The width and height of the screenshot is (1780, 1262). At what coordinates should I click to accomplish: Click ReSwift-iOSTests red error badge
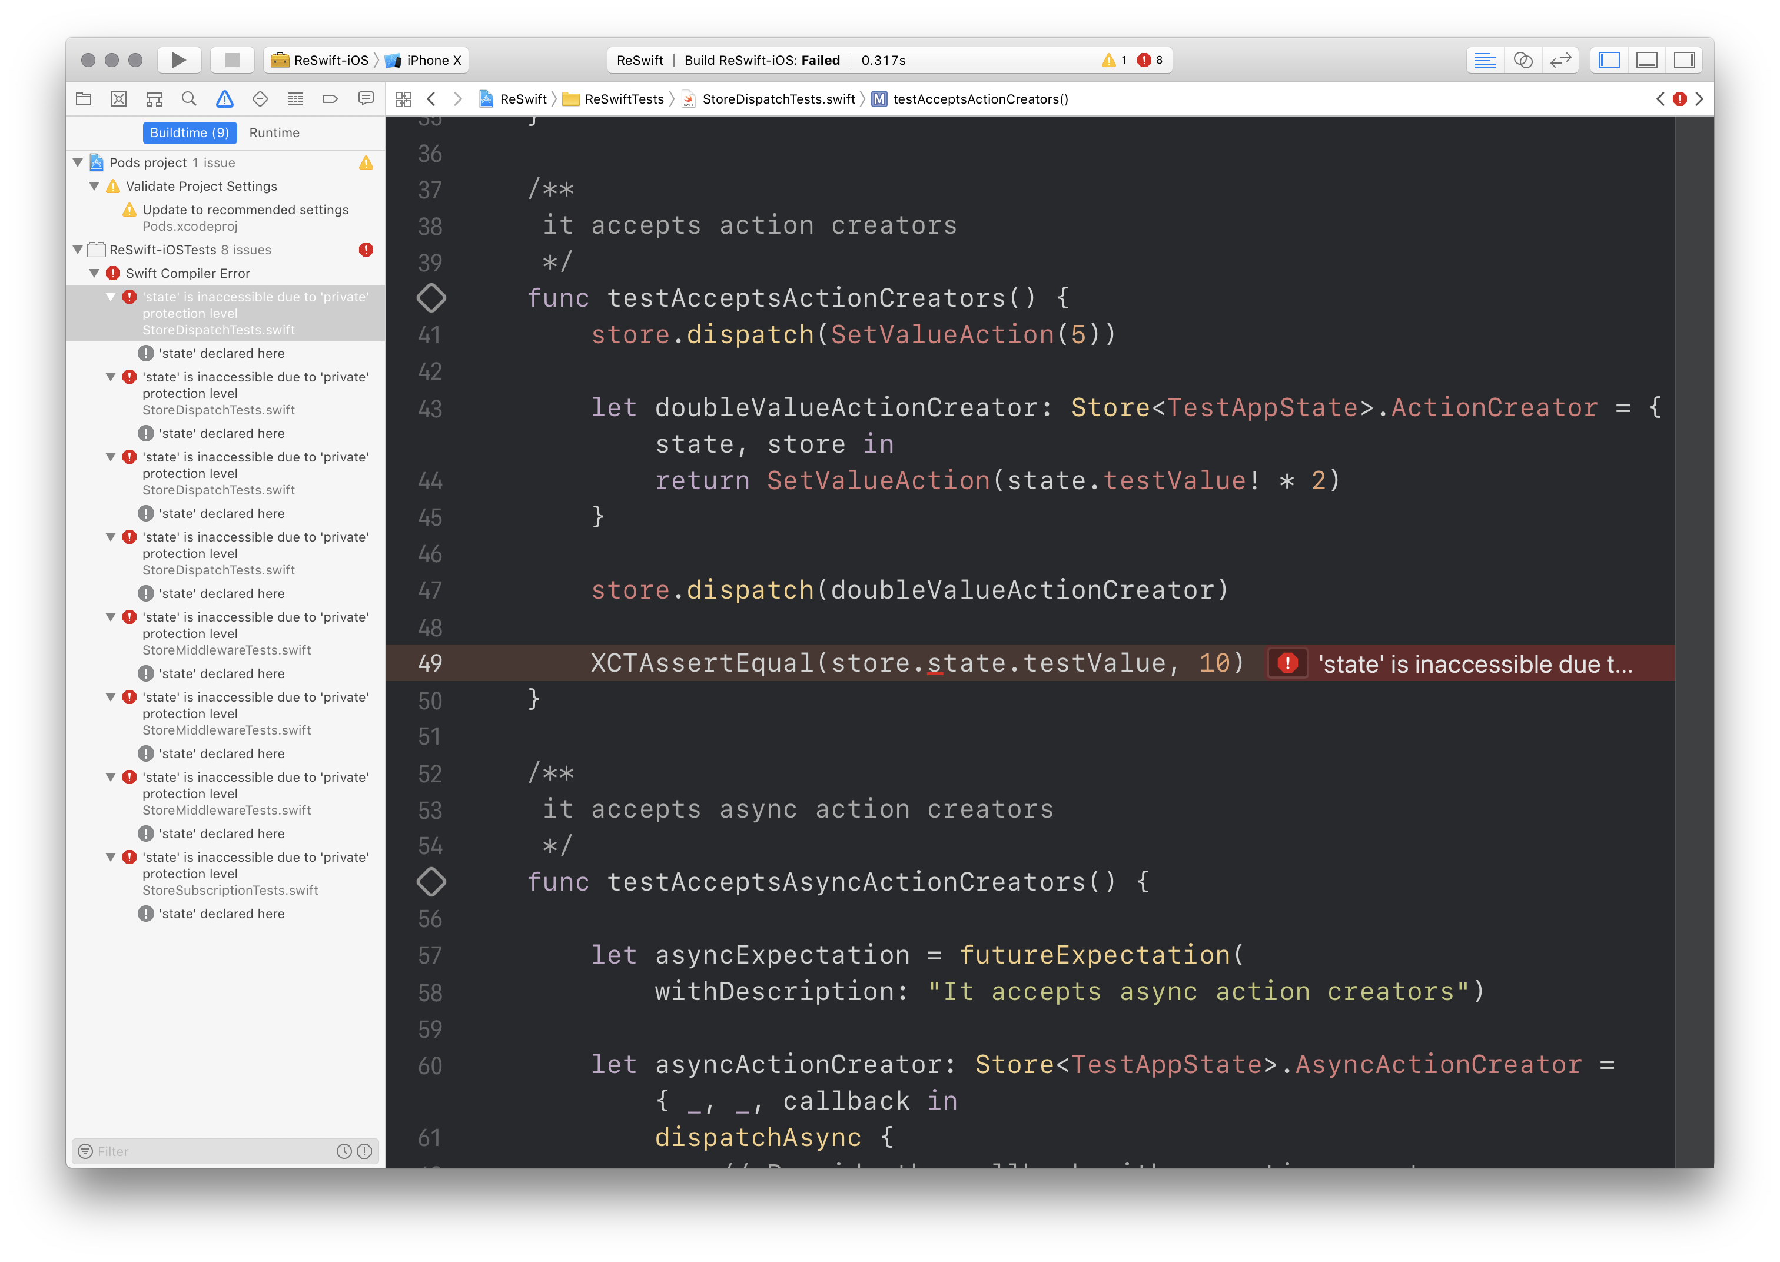pos(366,250)
